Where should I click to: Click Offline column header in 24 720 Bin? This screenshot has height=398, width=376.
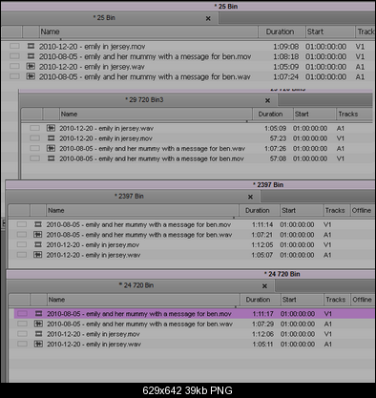point(363,300)
